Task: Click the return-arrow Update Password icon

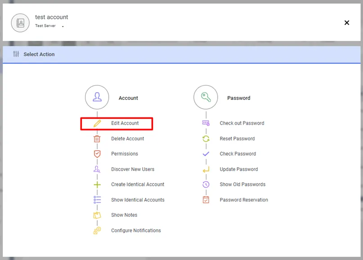Action: point(206,170)
